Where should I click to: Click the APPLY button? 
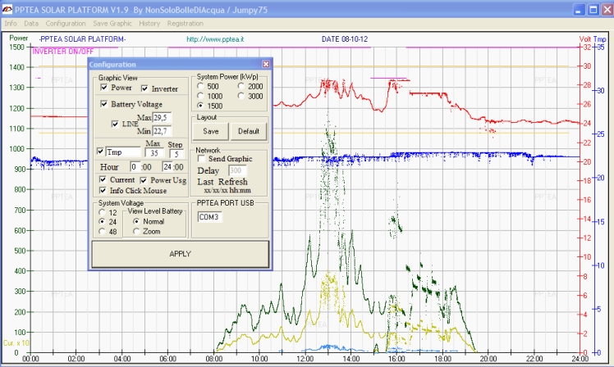click(180, 254)
